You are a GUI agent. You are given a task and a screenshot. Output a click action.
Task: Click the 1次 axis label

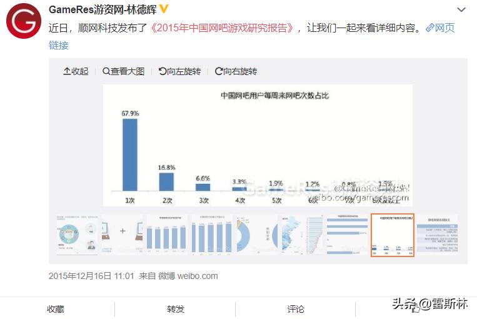[x=130, y=201]
